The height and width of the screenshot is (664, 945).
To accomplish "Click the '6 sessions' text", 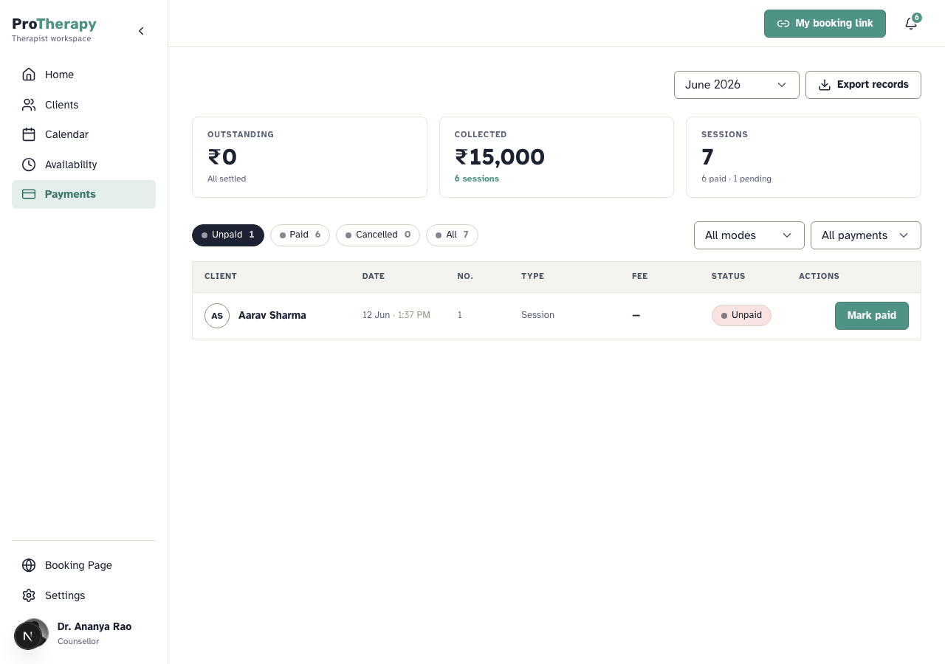I will tap(477, 179).
